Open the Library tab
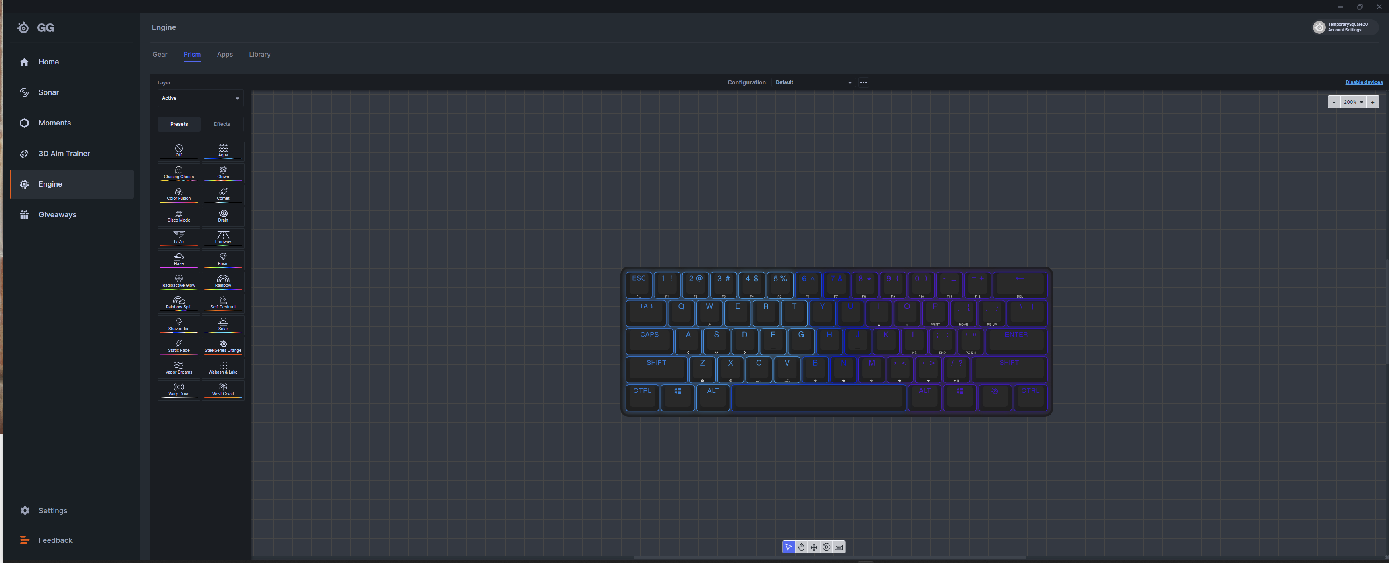This screenshot has width=1389, height=563. [259, 54]
